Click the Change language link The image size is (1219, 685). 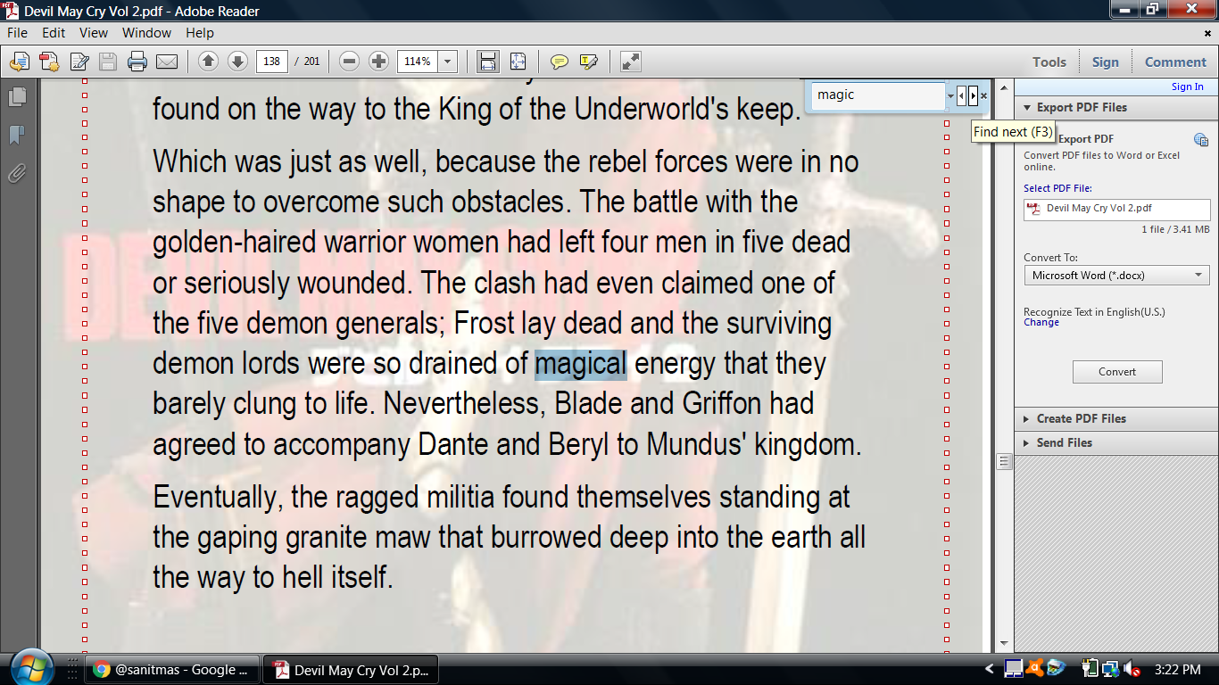(1041, 322)
